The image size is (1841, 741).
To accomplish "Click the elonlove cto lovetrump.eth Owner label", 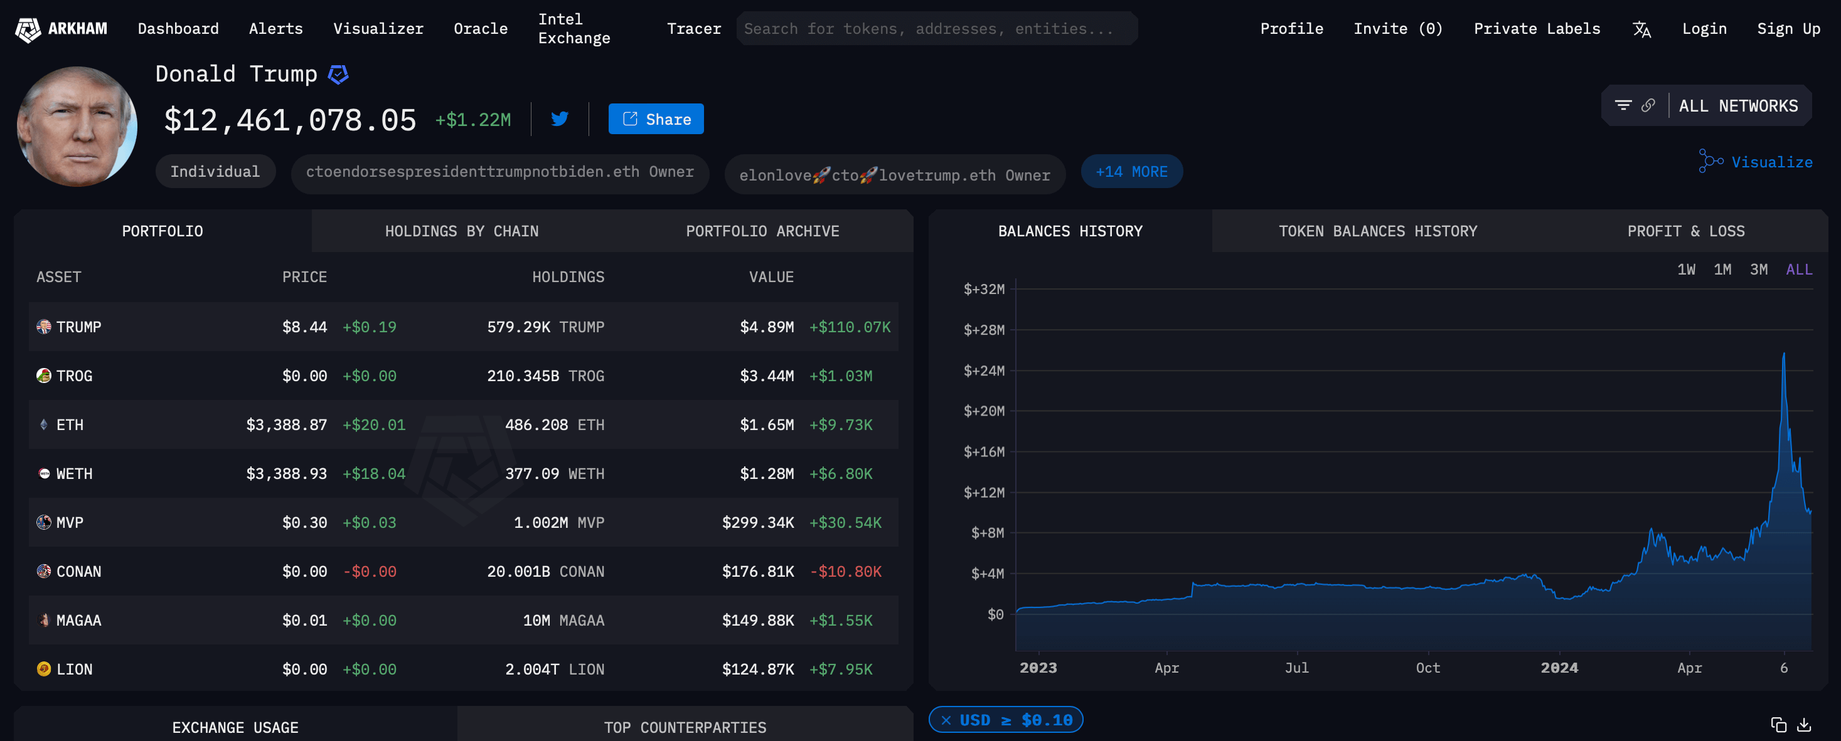I will [x=895, y=175].
